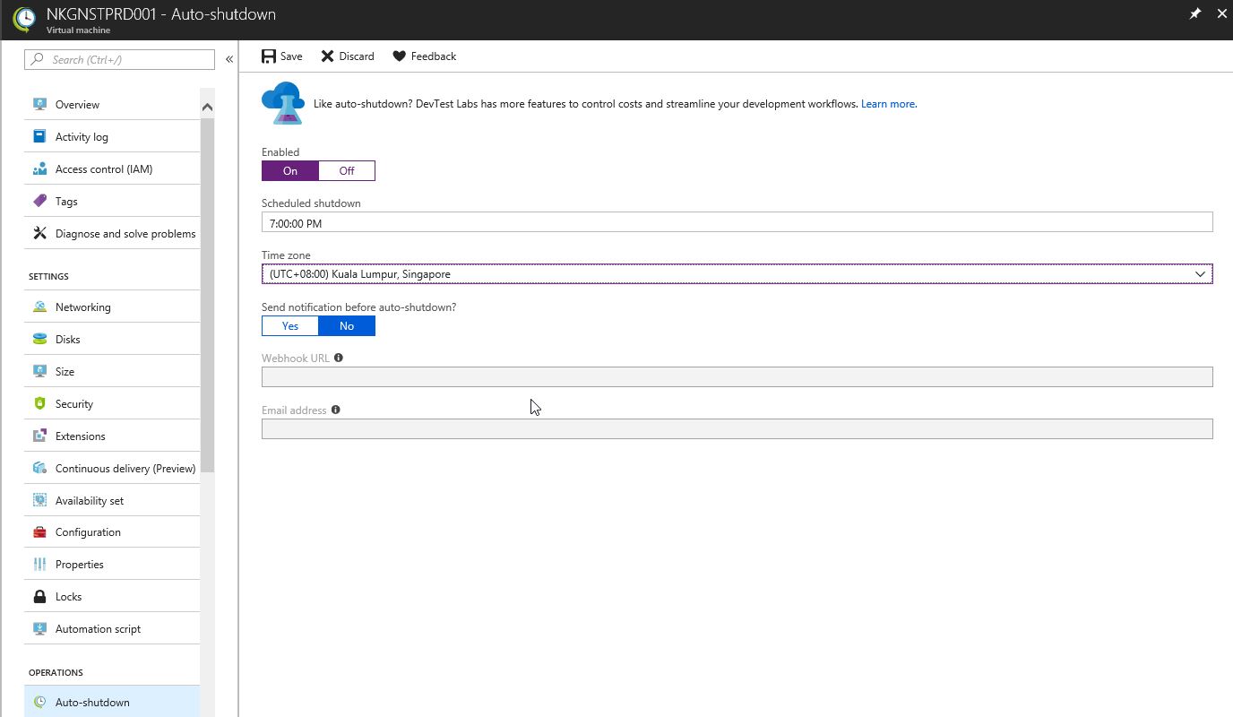Click the Webhook URL info icon
This screenshot has height=717, width=1233.
(339, 358)
